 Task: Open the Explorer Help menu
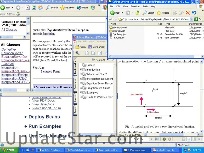[153, 6]
